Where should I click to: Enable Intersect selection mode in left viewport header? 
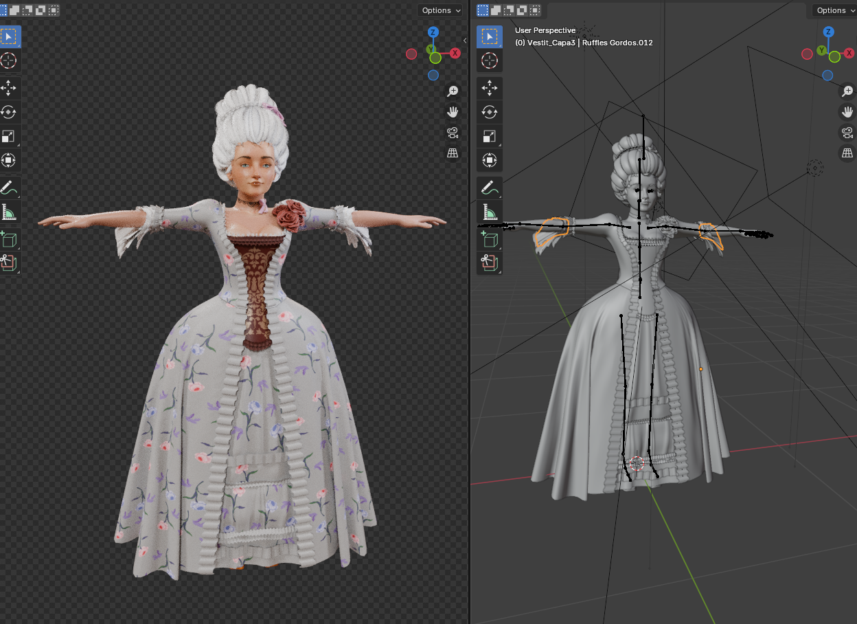[54, 10]
